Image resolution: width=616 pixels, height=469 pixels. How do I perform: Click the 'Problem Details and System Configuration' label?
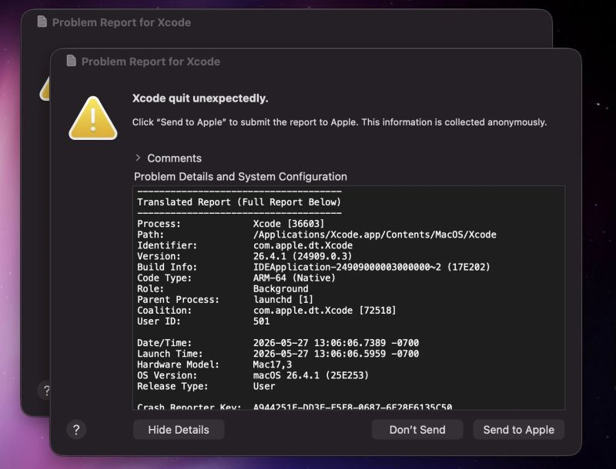[240, 177]
